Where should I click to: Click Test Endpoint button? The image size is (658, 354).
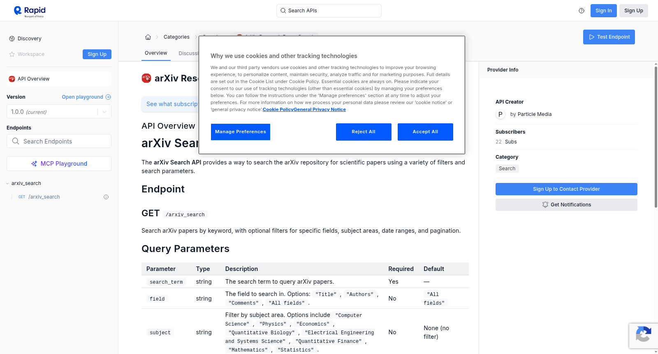pyautogui.click(x=609, y=37)
